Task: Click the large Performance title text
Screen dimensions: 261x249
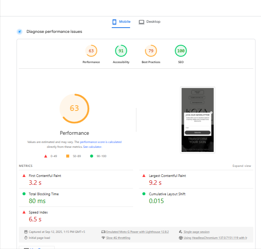Action: point(74,133)
